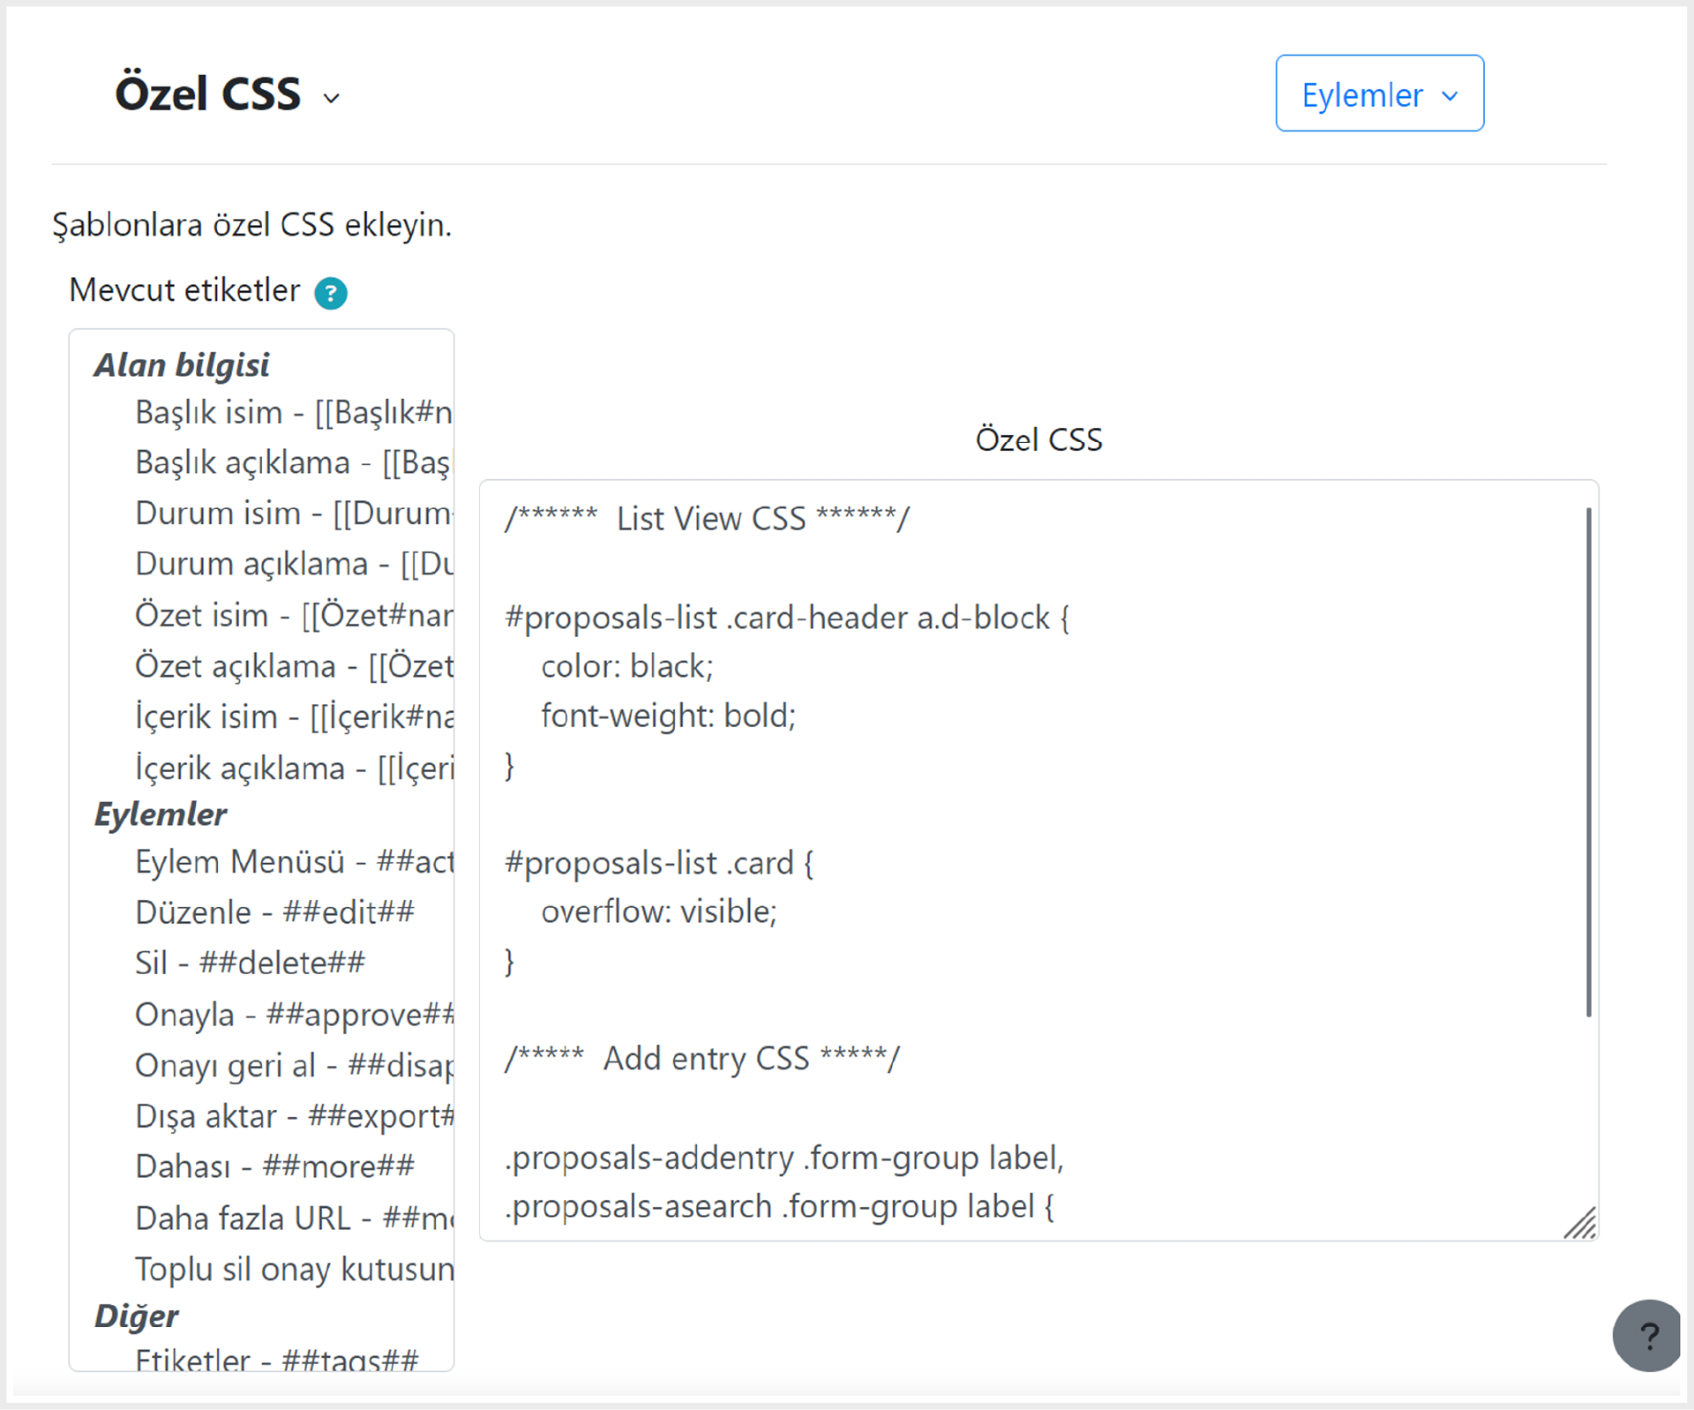
Task: Select Dışa aktar export tag
Action: [293, 1115]
